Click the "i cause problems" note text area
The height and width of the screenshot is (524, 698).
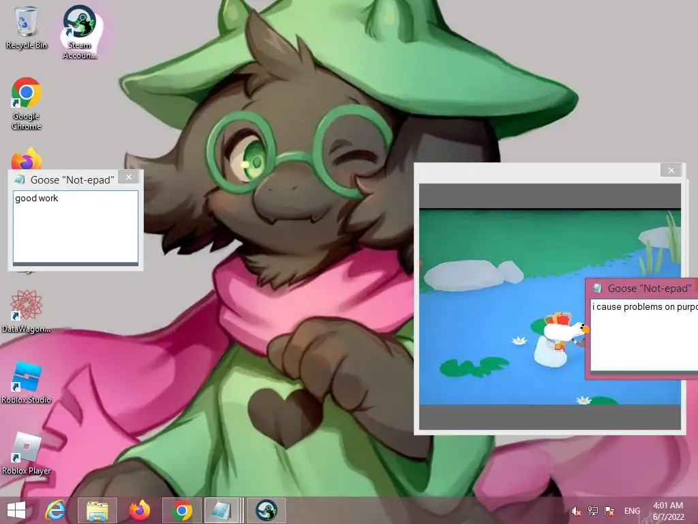(644, 335)
